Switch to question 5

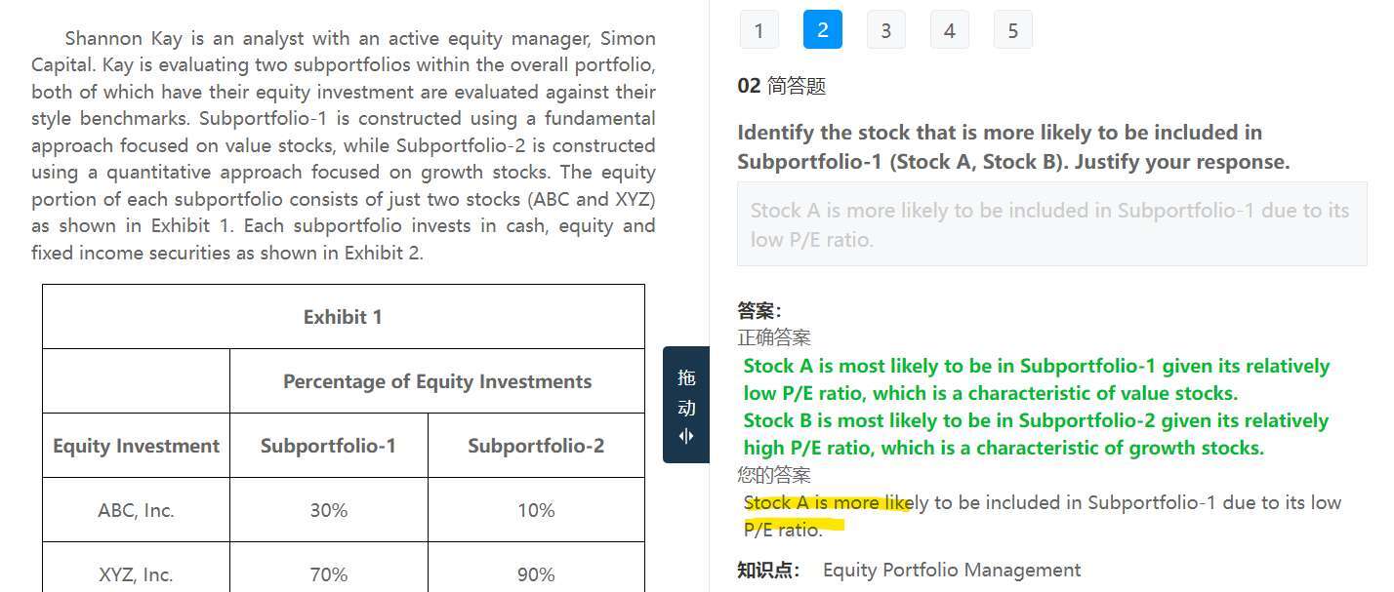[1012, 30]
